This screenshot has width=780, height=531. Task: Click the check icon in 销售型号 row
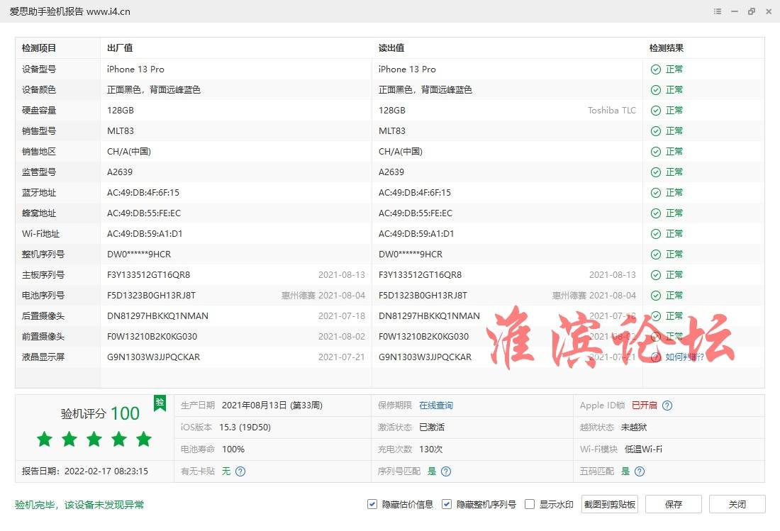tap(656, 130)
